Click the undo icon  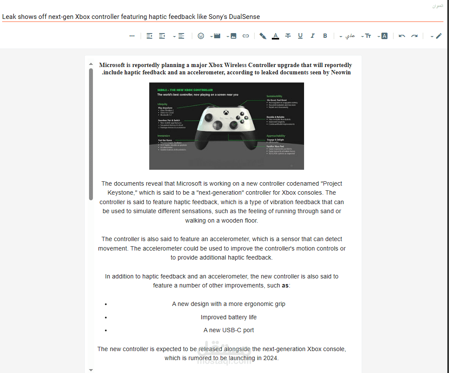tap(401, 36)
